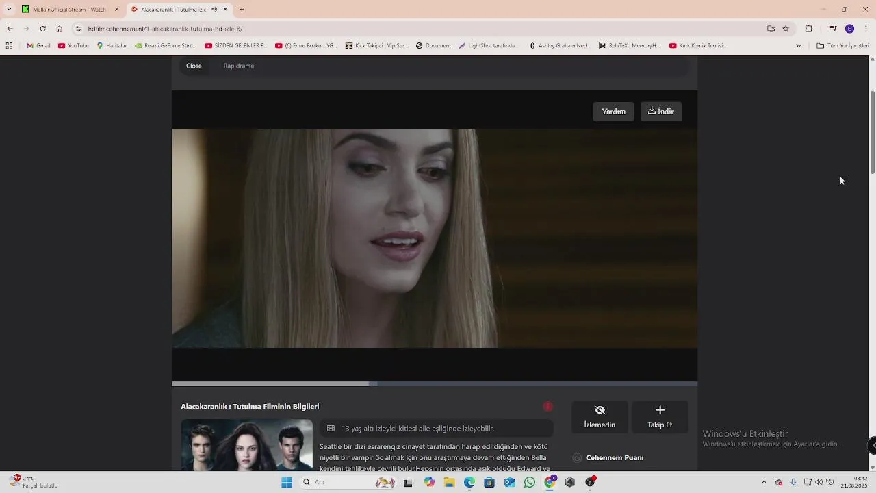Open a new browser tab
The width and height of the screenshot is (876, 493).
point(242,10)
